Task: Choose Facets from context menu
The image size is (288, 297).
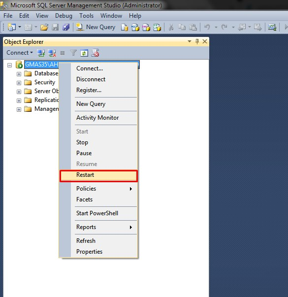Action: (98, 199)
